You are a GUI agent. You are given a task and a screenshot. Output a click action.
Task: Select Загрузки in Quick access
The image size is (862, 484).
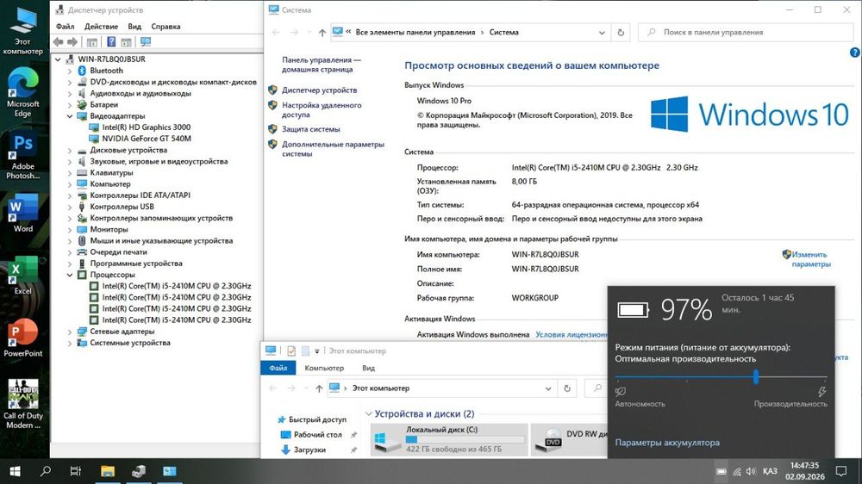[x=309, y=450]
